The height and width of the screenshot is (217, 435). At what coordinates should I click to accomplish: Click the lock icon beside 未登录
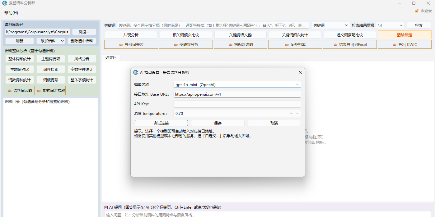pyautogui.click(x=417, y=11)
